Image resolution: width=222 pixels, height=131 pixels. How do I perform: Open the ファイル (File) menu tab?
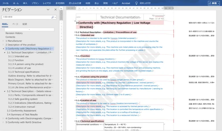[5, 3]
